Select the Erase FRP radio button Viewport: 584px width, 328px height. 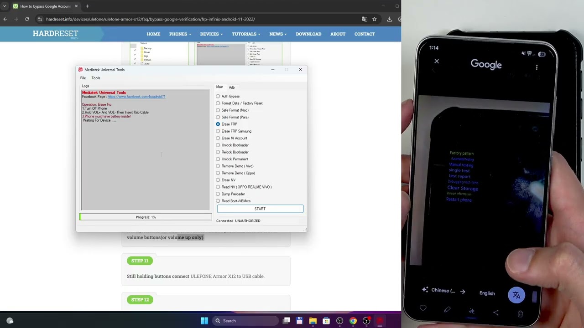[x=226, y=124]
